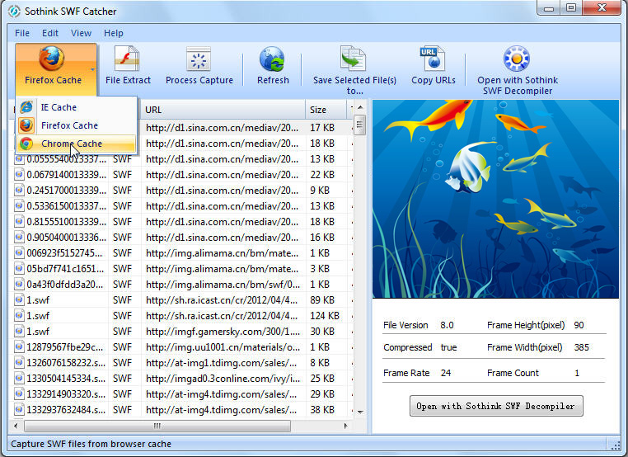Image resolution: width=628 pixels, height=457 pixels.
Task: Click file icon of 0a43f0dfdd3a20 row
Action: (19, 285)
